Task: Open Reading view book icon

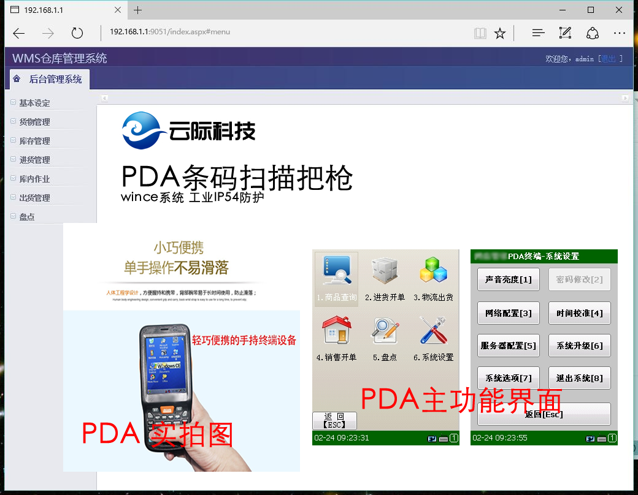Action: coord(480,33)
